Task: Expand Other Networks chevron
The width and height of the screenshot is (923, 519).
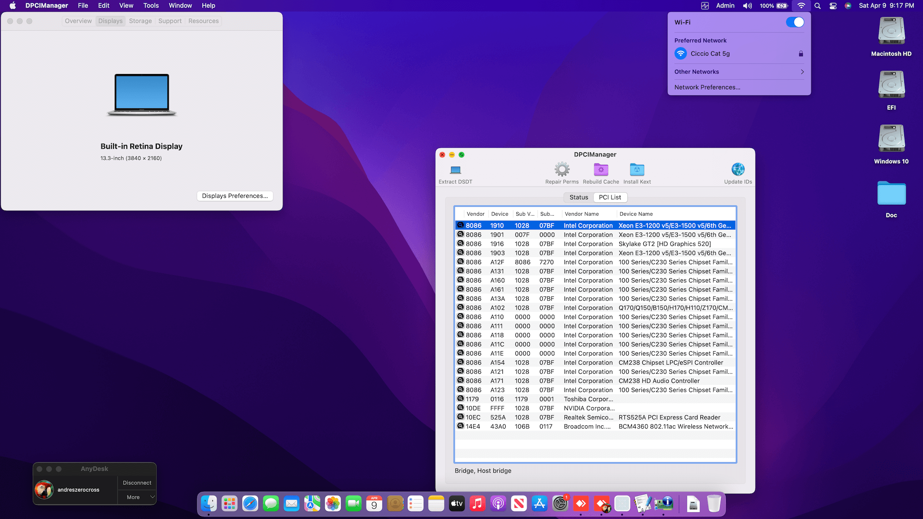Action: (802, 72)
